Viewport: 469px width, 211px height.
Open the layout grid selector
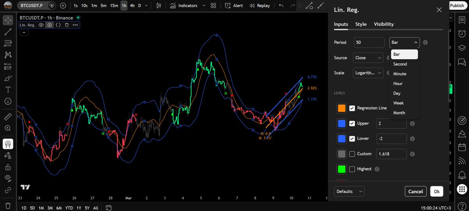click(213, 5)
